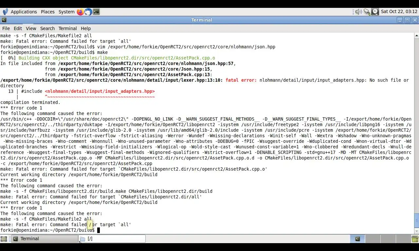Switch to the second workspace in switcher

(x=372, y=239)
